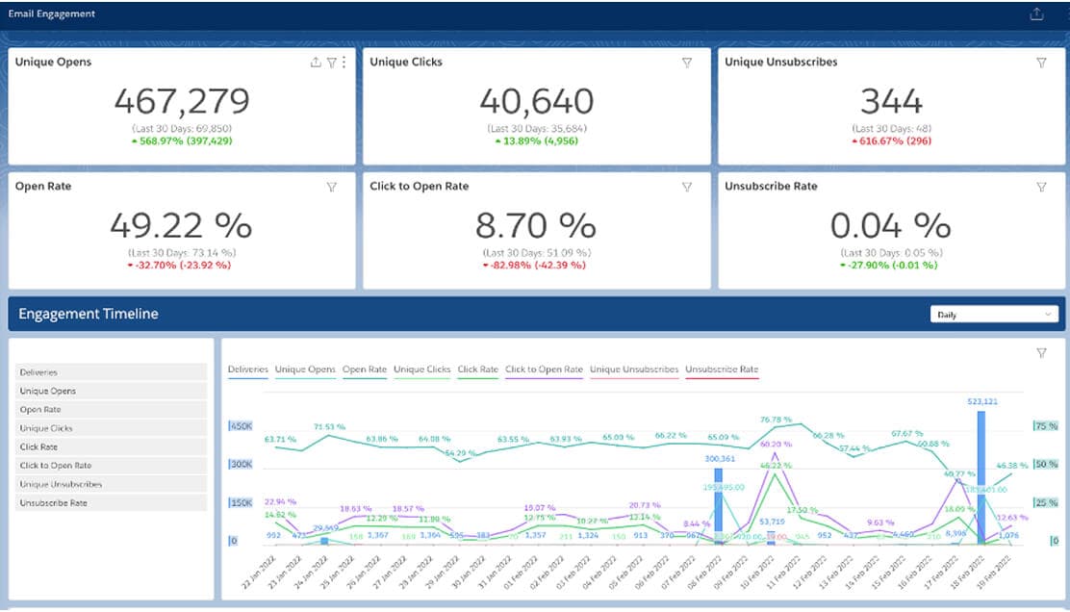Click the 568.97% change under Unique Opens
This screenshot has height=612, width=1070.
pos(182,141)
